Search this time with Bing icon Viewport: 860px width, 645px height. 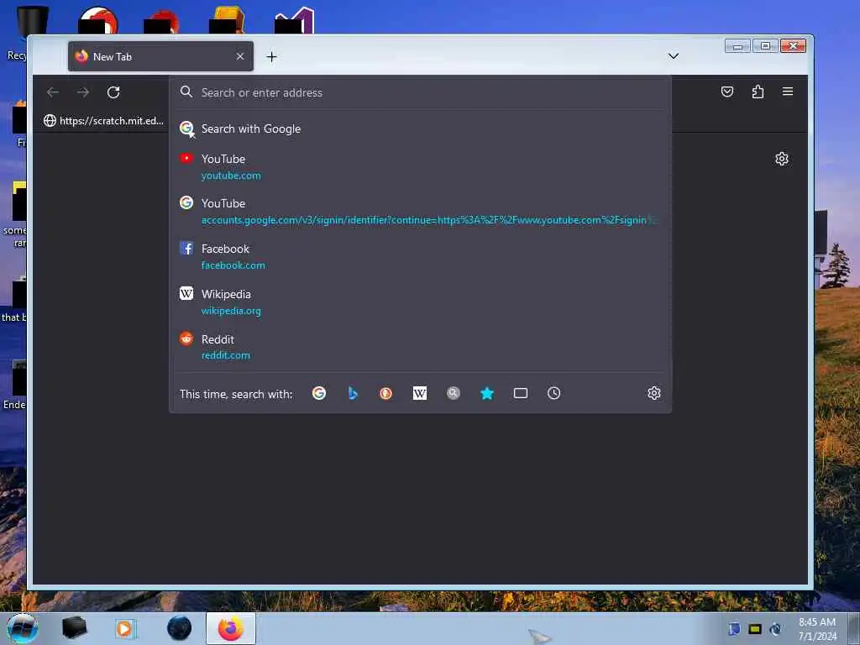[353, 393]
